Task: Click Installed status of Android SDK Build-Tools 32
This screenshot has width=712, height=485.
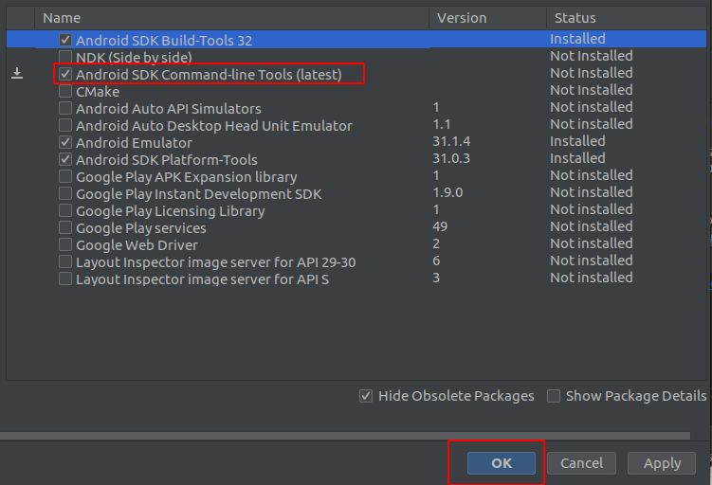Action: click(x=577, y=39)
